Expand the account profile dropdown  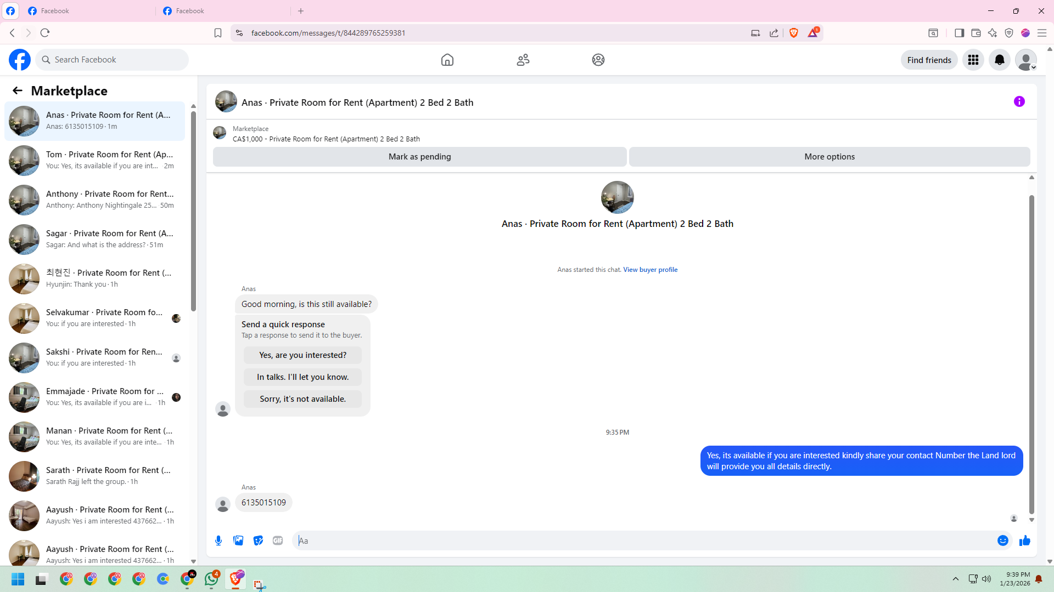pyautogui.click(x=1025, y=60)
